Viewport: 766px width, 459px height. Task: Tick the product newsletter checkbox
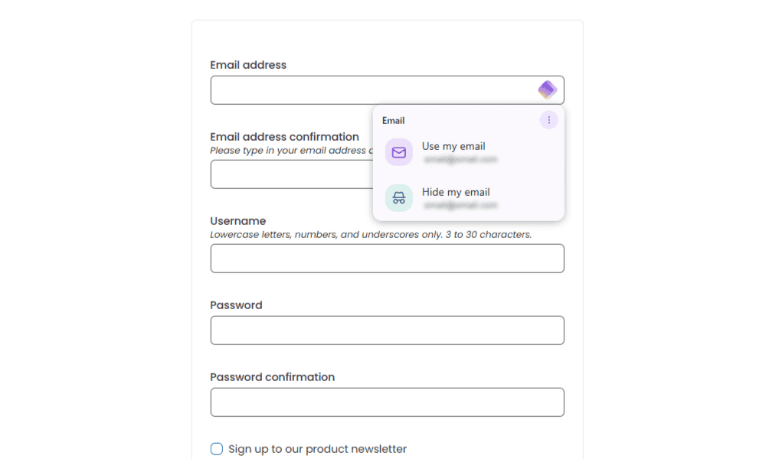(217, 449)
